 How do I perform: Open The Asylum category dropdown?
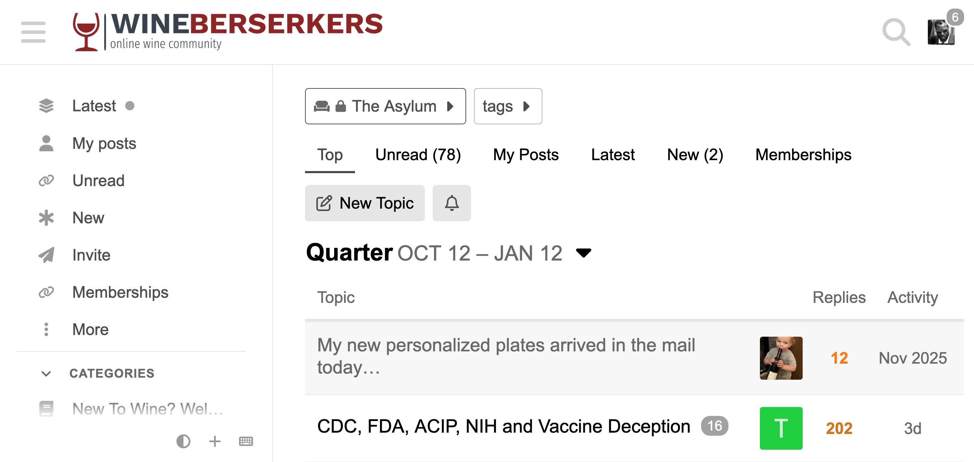pyautogui.click(x=385, y=106)
